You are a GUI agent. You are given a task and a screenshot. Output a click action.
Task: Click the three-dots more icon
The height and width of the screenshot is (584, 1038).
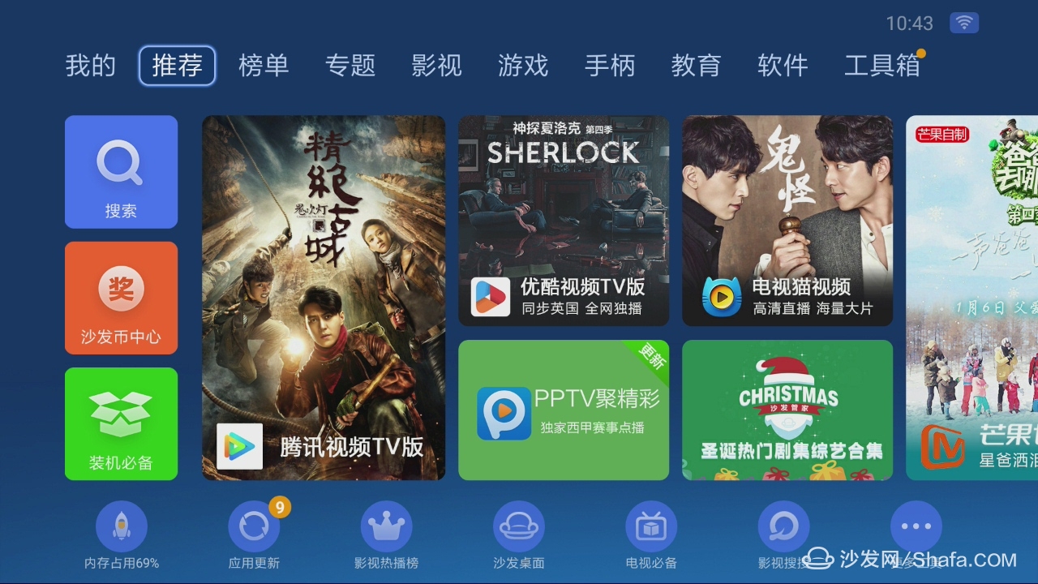(x=916, y=526)
